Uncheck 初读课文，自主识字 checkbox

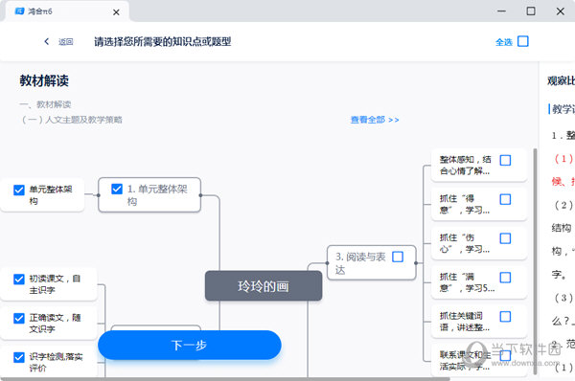click(19, 279)
